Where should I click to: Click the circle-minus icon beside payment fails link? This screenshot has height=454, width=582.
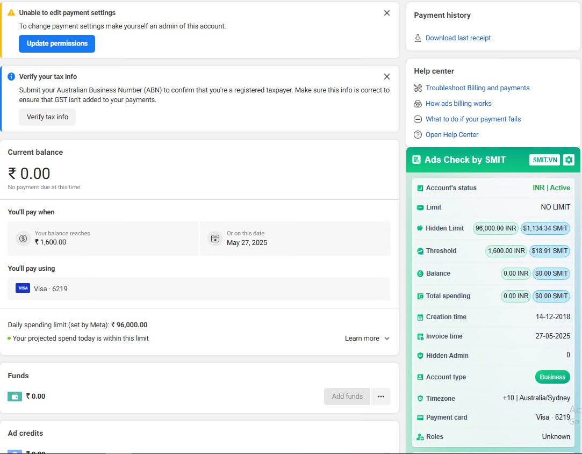(x=418, y=119)
